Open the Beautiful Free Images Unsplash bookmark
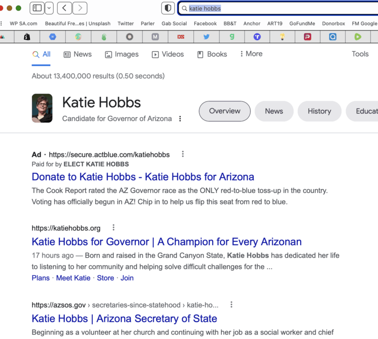Image resolution: width=378 pixels, height=339 pixels. (x=78, y=23)
